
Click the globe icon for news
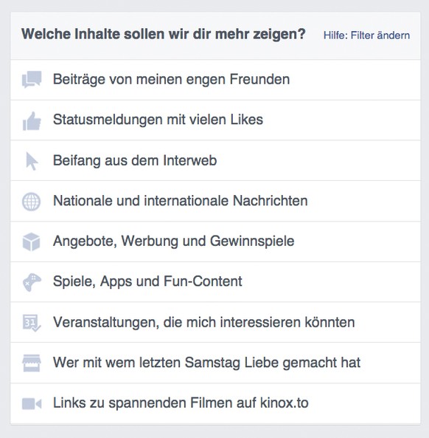coord(31,202)
